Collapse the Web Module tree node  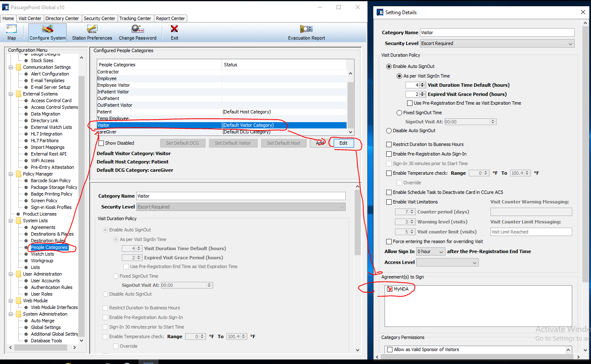click(11, 301)
